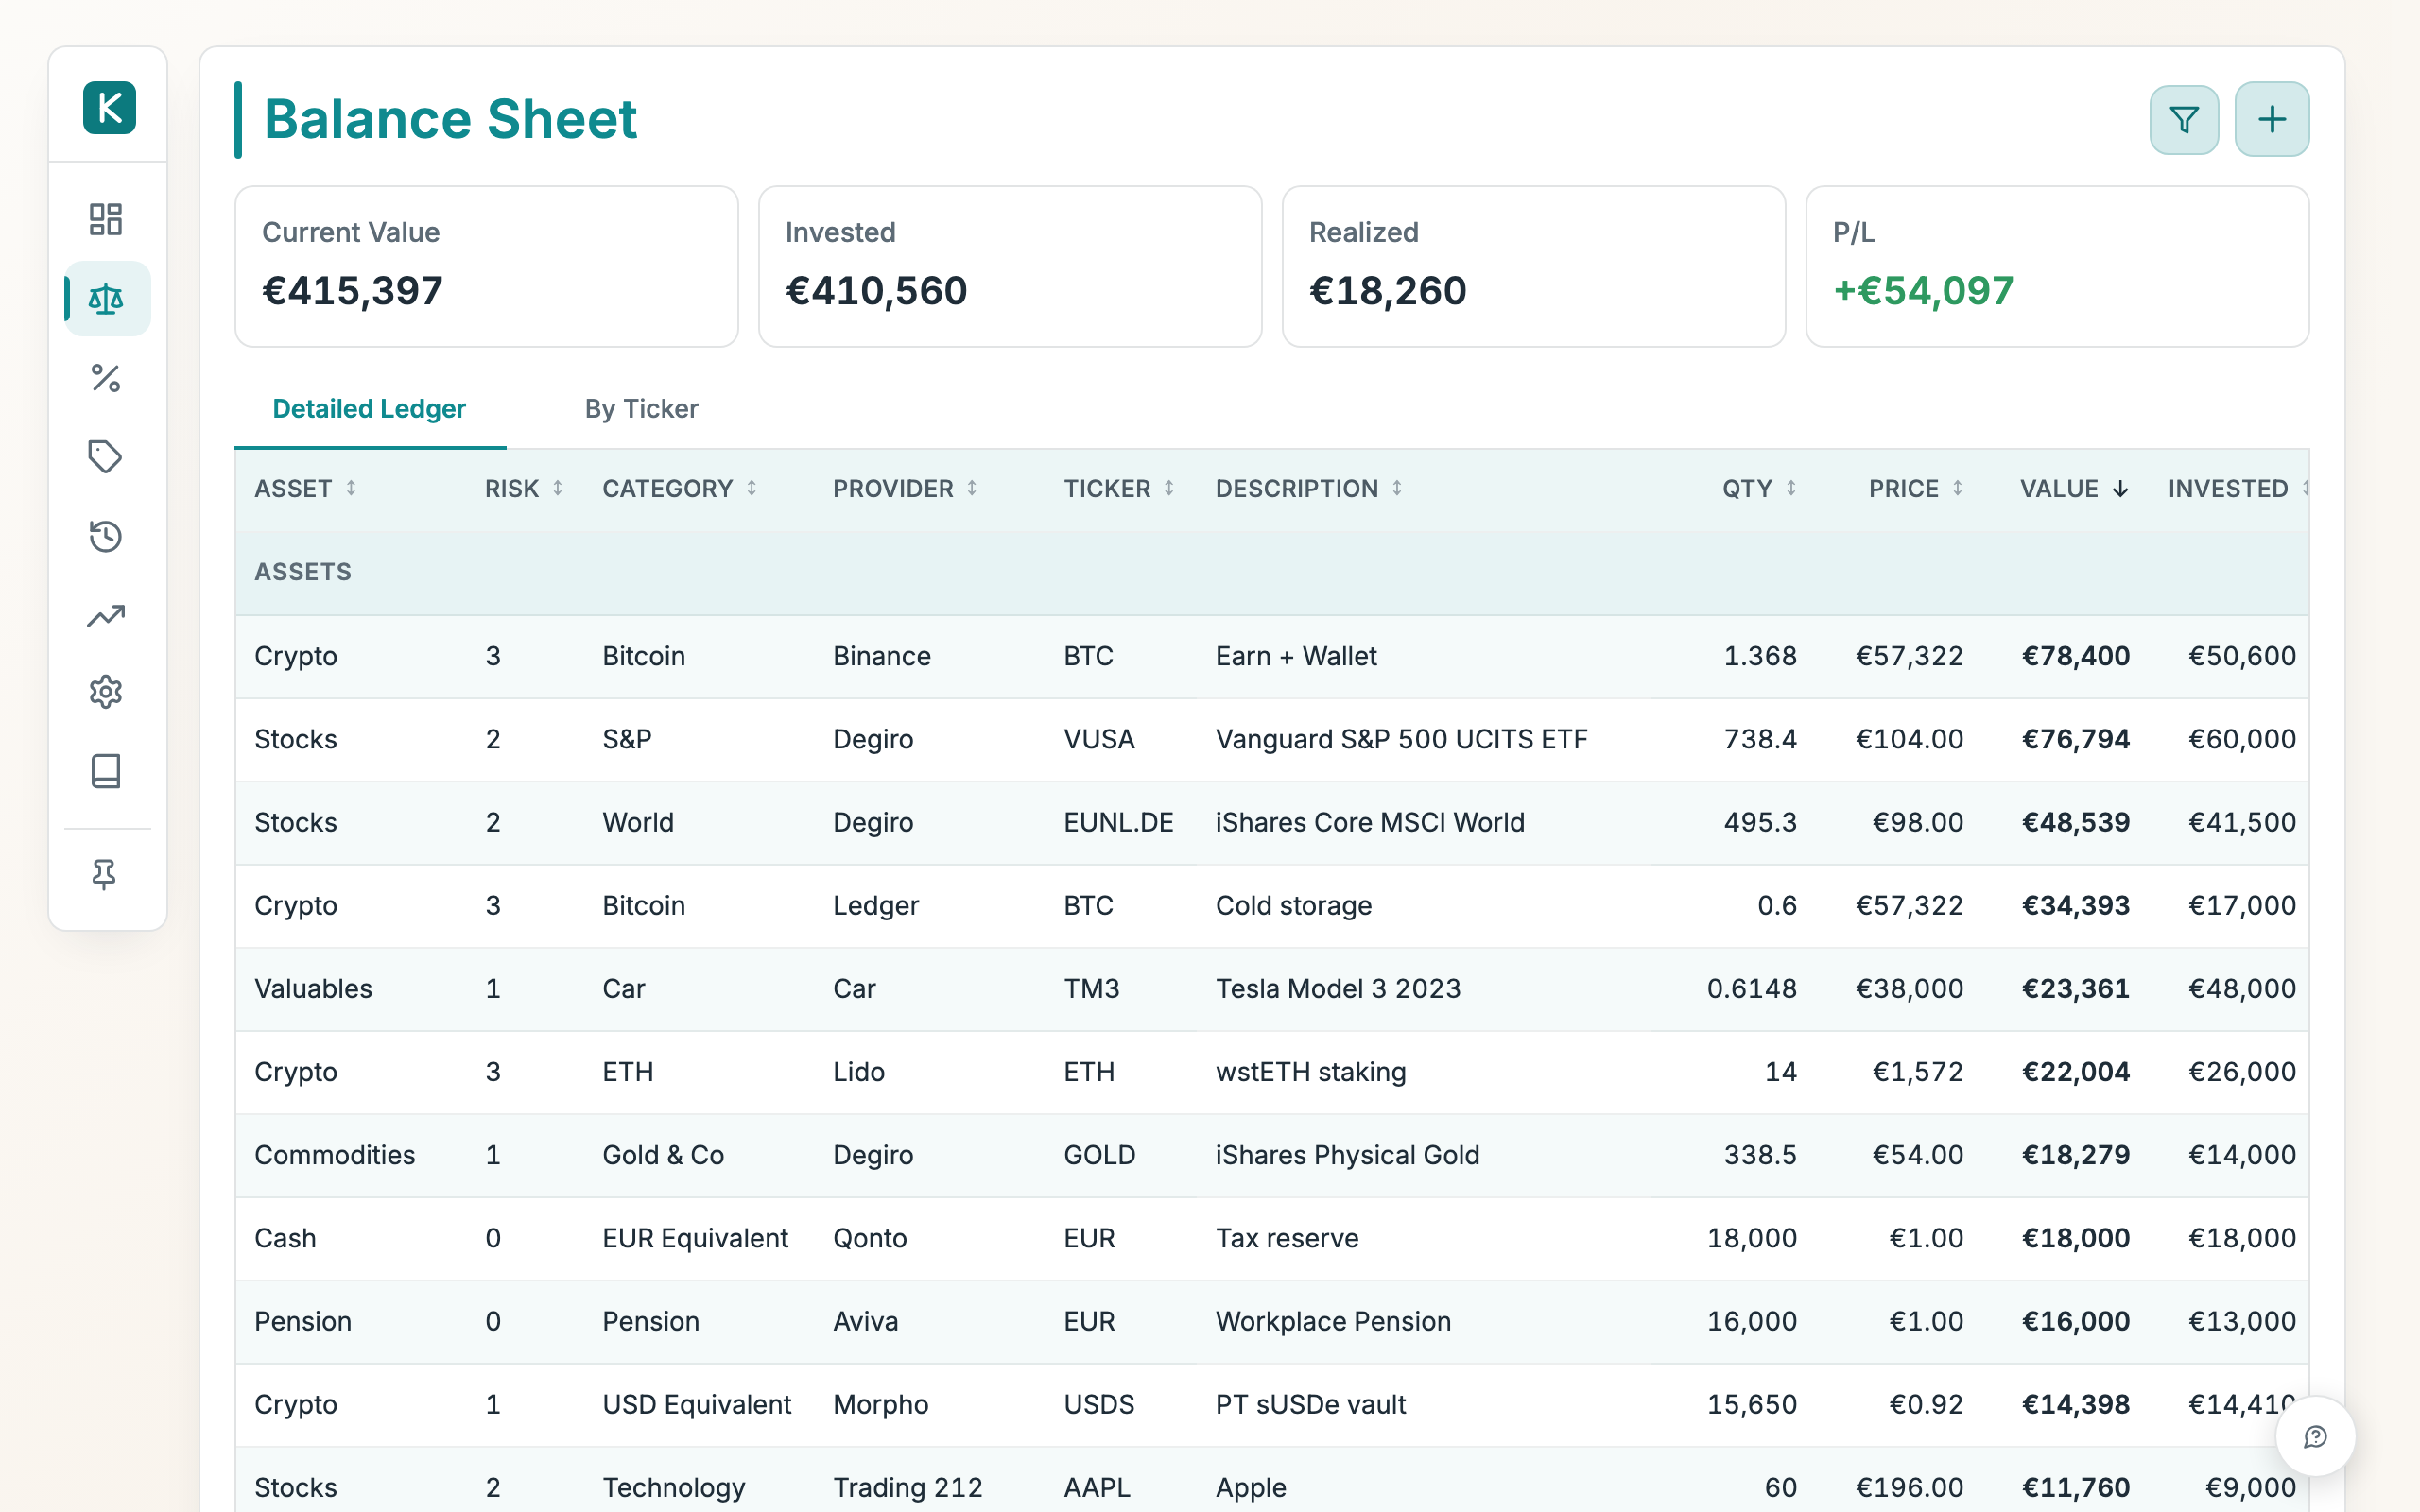Image resolution: width=2420 pixels, height=1512 pixels.
Task: Click the Binance provider cell
Action: coord(882,656)
